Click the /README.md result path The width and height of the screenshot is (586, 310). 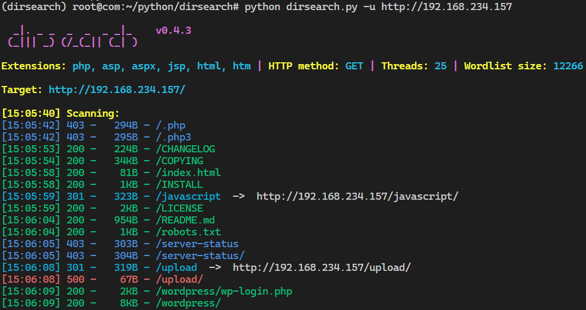pos(185,220)
